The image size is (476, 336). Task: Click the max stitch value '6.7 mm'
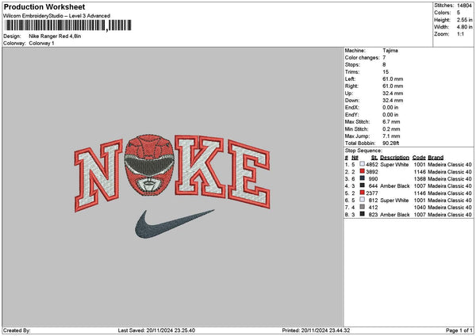click(x=391, y=122)
